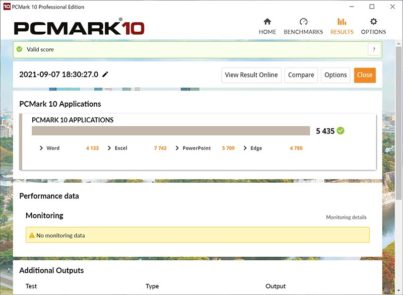Expand the Word score details
Screen dimensions: 403x295
coord(41,148)
